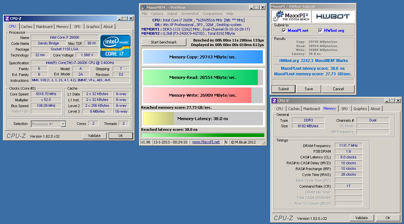Click the Bus Speed 106.08 MHz value
The image size is (404, 224).
(x=46, y=106)
